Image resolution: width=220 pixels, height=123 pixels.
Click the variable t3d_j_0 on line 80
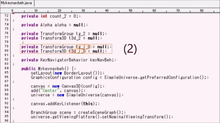[x=77, y=51]
